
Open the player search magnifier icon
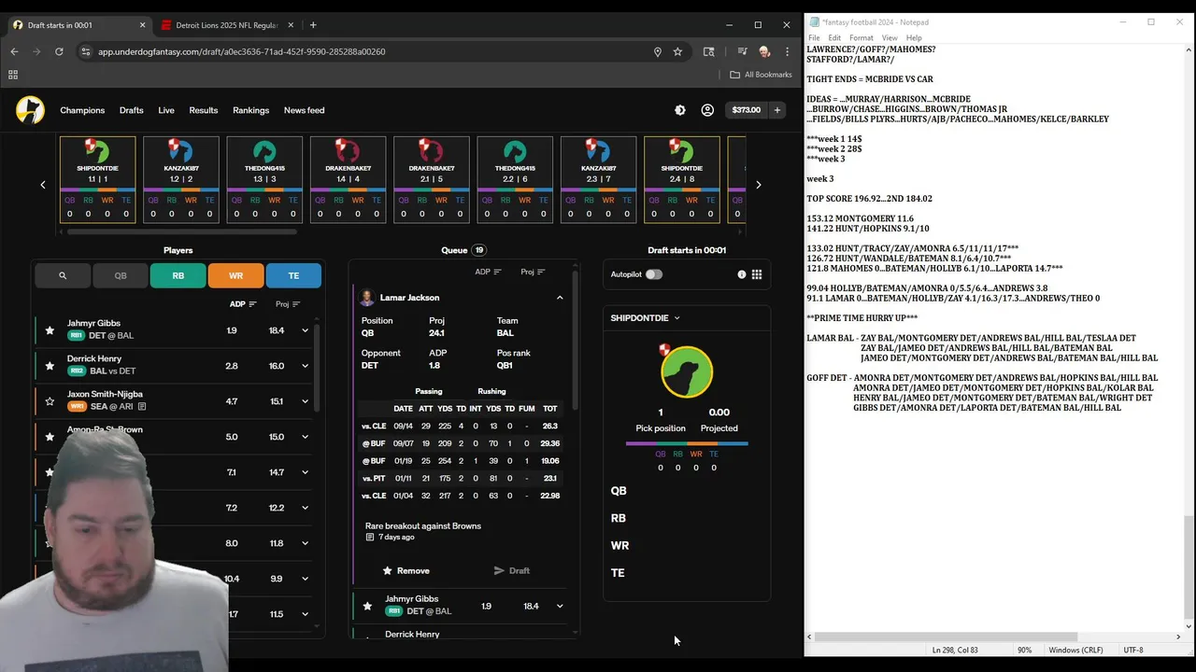pos(63,275)
